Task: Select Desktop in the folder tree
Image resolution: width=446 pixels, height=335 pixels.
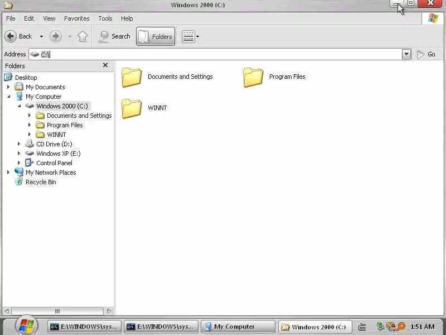Action: tap(26, 78)
